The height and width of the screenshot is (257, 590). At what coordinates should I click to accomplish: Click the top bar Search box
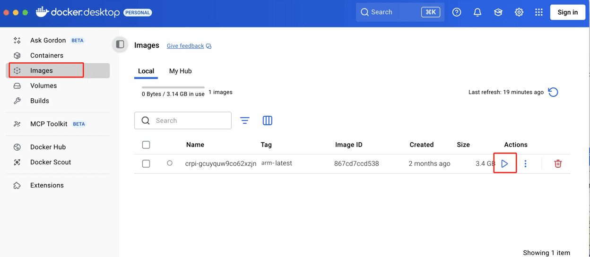point(400,12)
